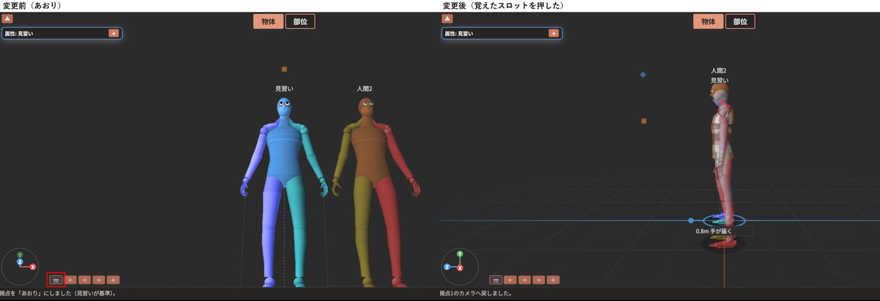Click the empty plus slot beside the after view's camera slot
This screenshot has height=301, width=880.
510,280
